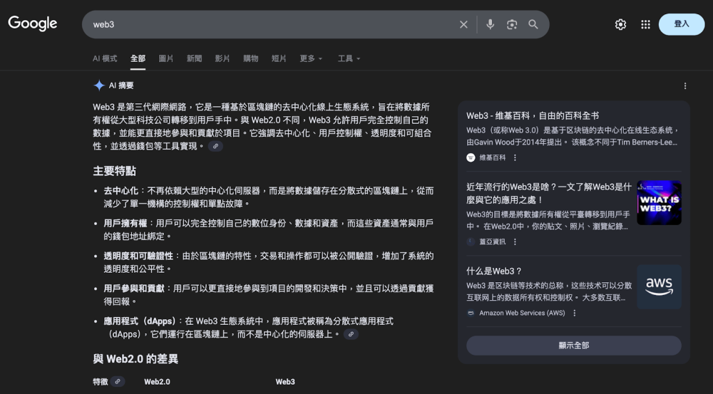Image resolution: width=713 pixels, height=394 pixels.
Task: Click the Amazon Web Services favicon
Action: click(x=471, y=313)
